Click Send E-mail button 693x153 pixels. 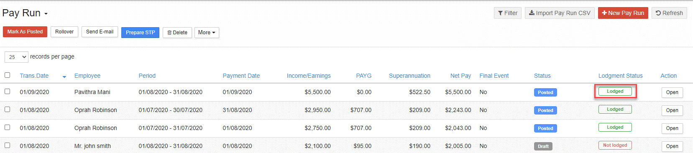(x=100, y=32)
